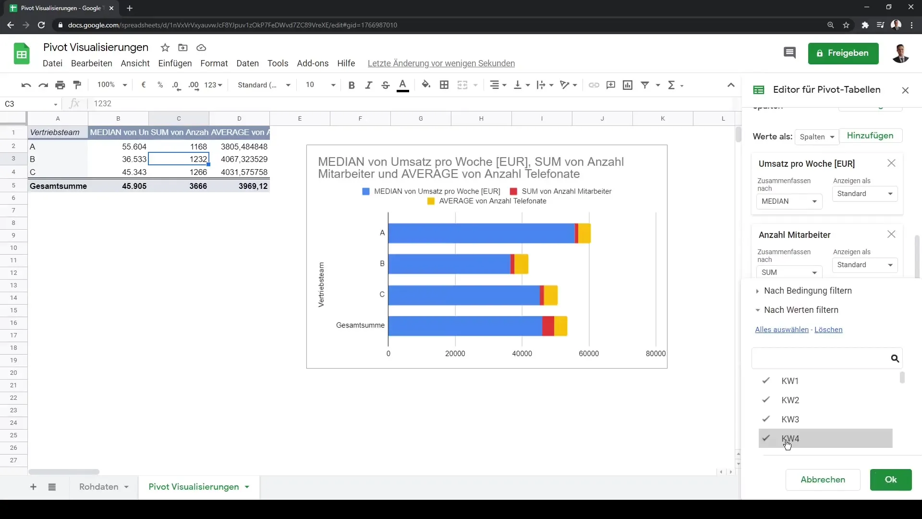The image size is (922, 519).
Task: Open the borders tool
Action: [x=444, y=85]
